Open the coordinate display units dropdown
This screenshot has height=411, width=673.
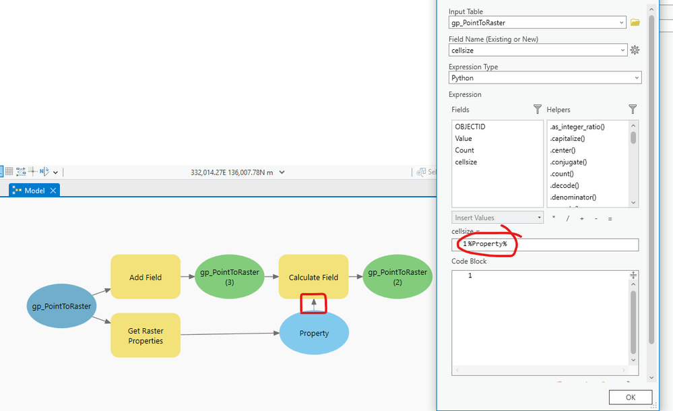coord(282,172)
